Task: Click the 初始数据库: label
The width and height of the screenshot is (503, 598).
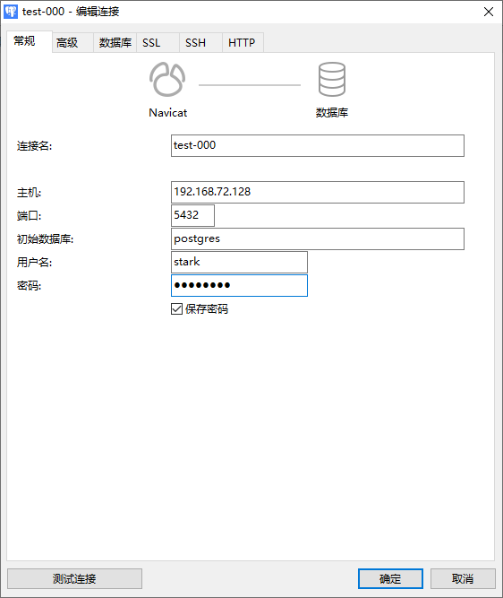Action: pyautogui.click(x=45, y=239)
